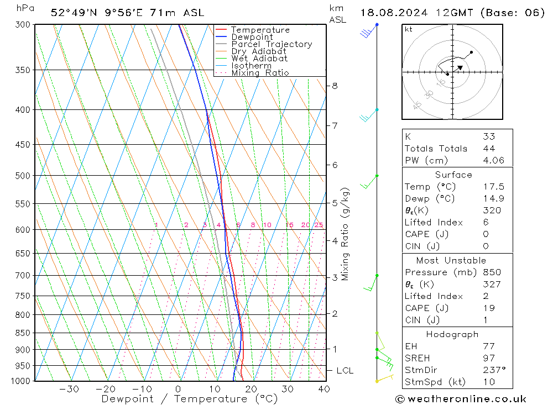The height and width of the screenshot is (405, 553).
Task: Click the '0' temperature axis label
Action: coord(178,389)
